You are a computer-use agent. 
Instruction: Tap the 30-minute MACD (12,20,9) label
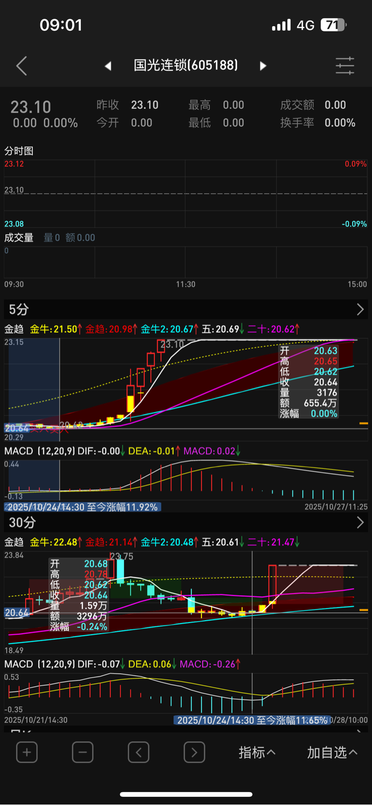coord(40,664)
